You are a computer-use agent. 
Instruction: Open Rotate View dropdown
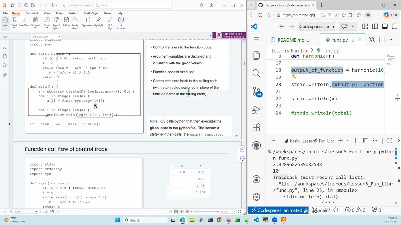tap(77, 28)
